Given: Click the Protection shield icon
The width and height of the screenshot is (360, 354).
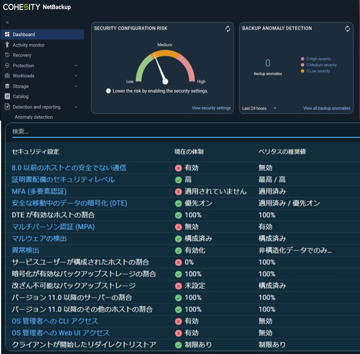Looking at the screenshot, I should tap(7, 65).
